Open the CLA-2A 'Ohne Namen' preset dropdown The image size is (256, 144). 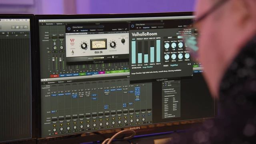[88, 27]
